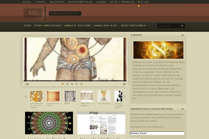Open Les Parzufim thumbnail

[104, 96]
